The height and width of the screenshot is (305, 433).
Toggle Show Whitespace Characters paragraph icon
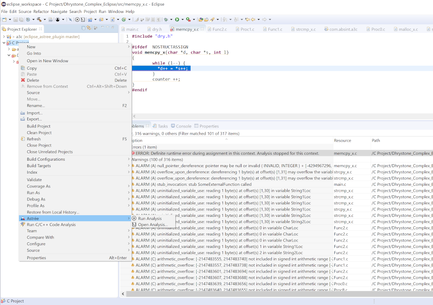tap(158, 19)
